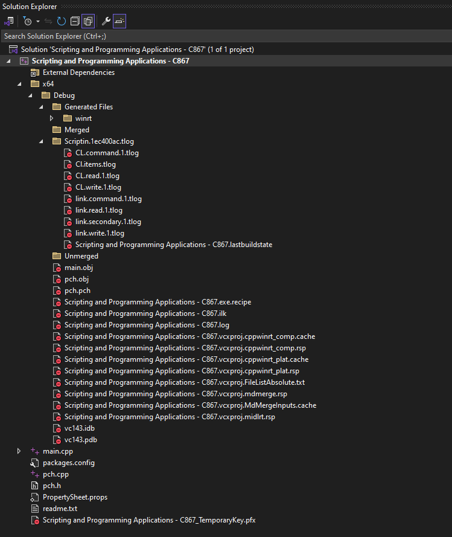
Task: Click the CL.read.1.tlog file icon
Action: tap(68, 176)
